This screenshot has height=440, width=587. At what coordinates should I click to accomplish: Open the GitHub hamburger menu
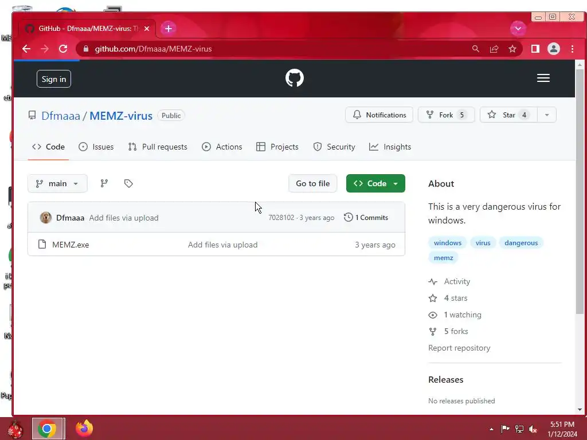(543, 78)
